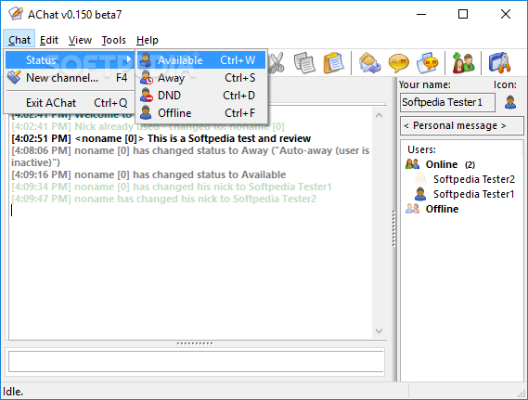Click the envelope send message icon
Image resolution: width=528 pixels, height=400 pixels.
369,63
